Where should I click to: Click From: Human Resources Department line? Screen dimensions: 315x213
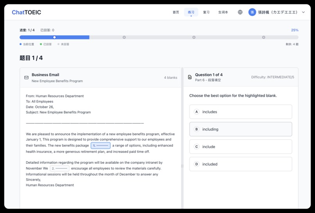(55, 96)
